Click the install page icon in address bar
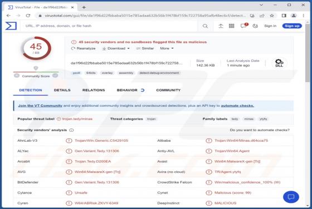This screenshot has width=312, height=209. pos(252,16)
